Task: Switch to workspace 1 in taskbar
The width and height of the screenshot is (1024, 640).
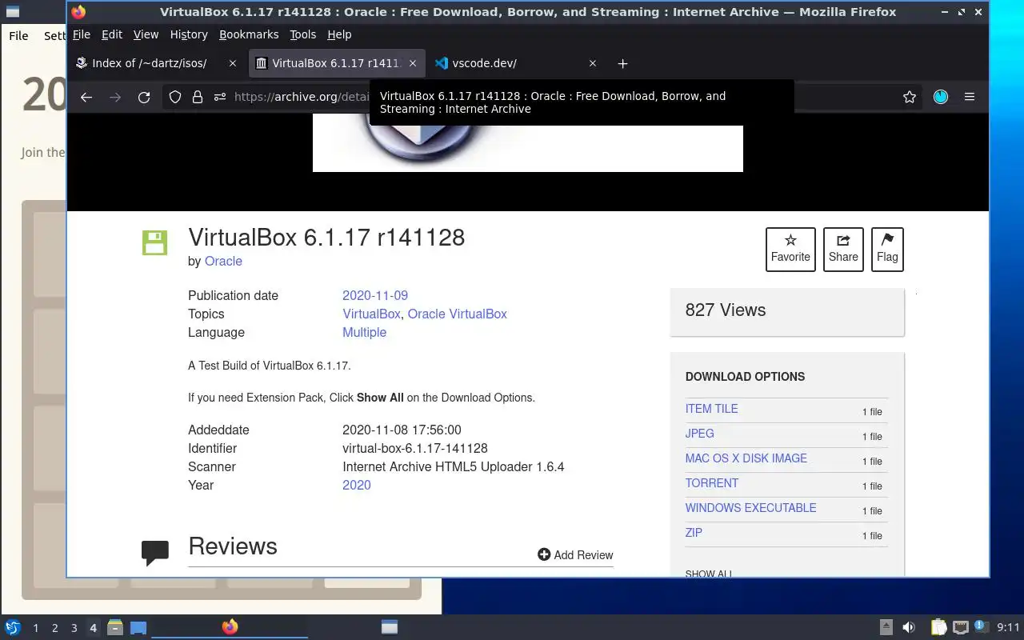Action: (x=35, y=628)
